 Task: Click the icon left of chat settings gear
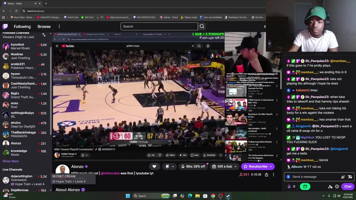coord(330,186)
